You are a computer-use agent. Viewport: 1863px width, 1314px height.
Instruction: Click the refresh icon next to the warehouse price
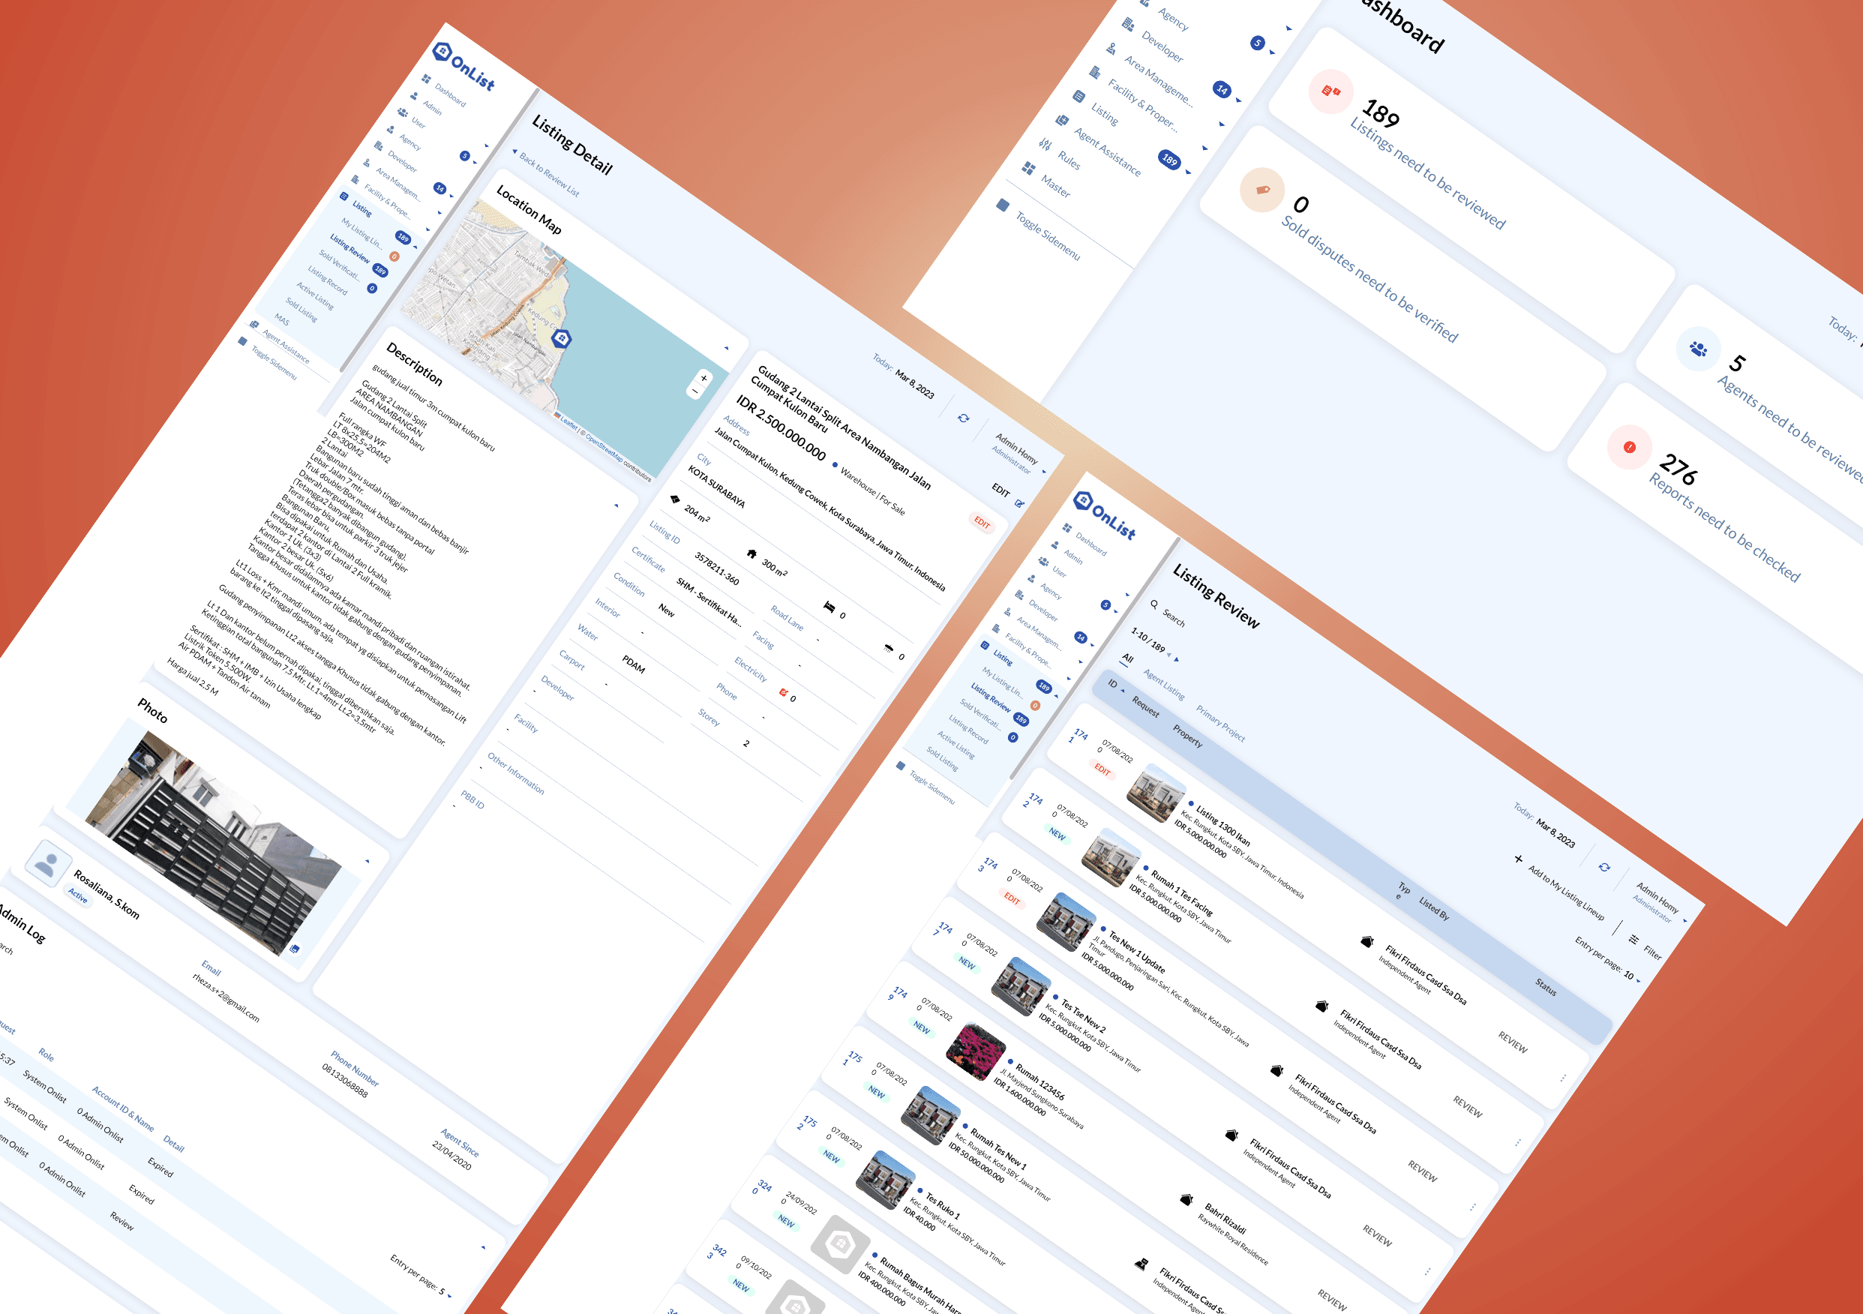tap(963, 418)
